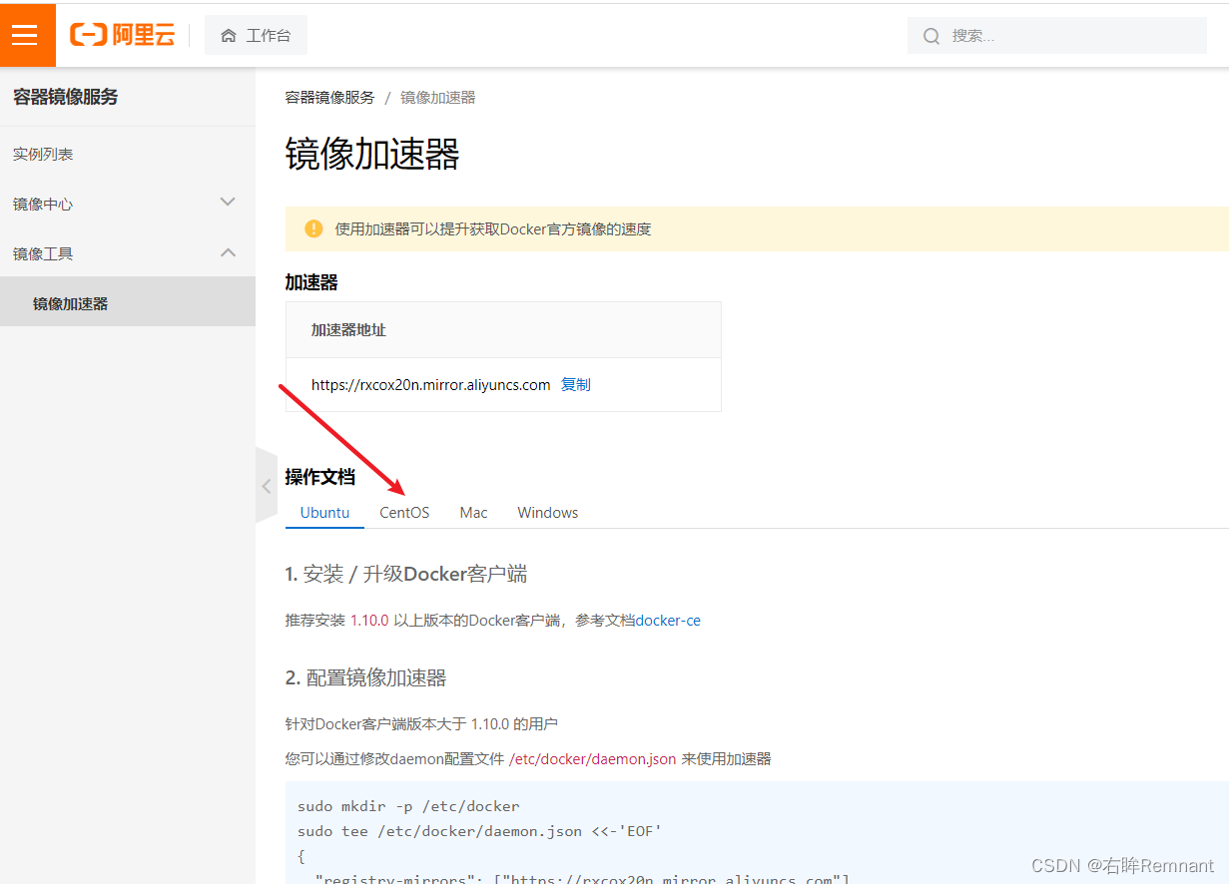Click the accelerator URL text

pyautogui.click(x=430, y=384)
